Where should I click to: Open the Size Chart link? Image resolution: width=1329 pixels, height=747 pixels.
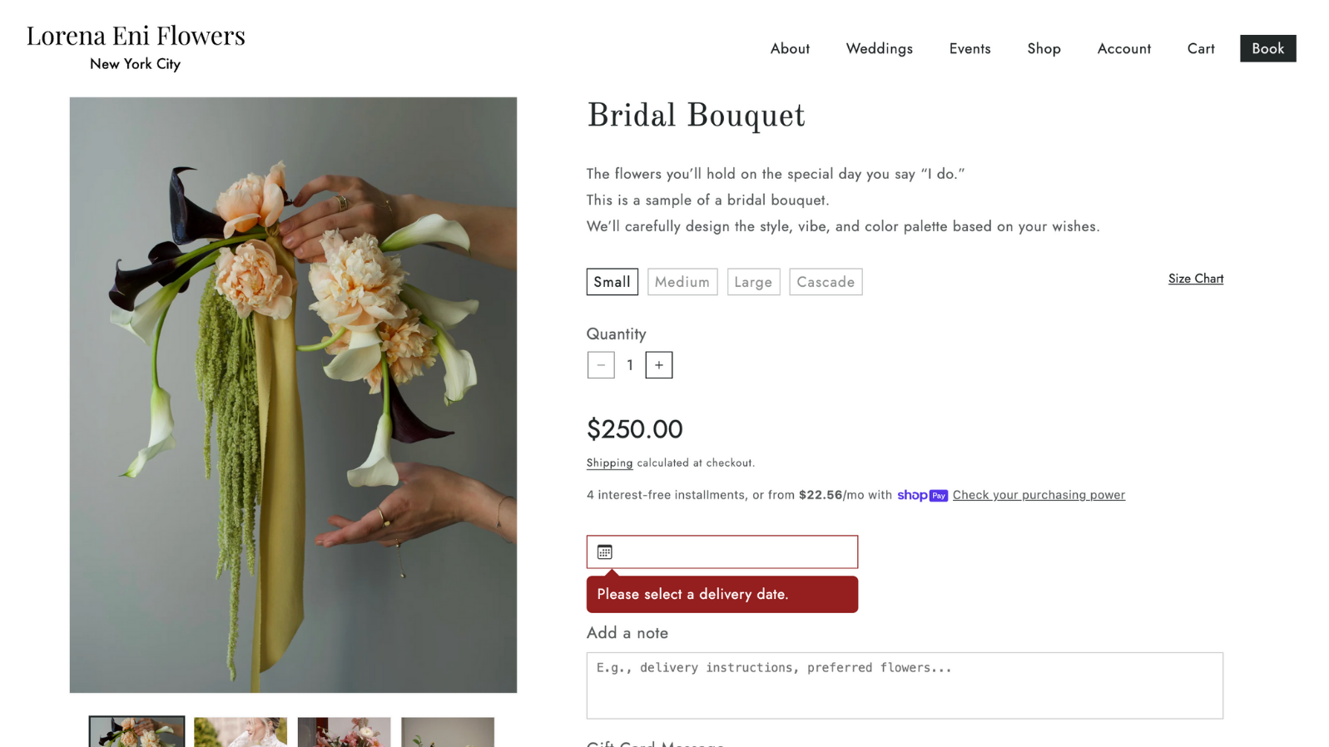point(1195,279)
